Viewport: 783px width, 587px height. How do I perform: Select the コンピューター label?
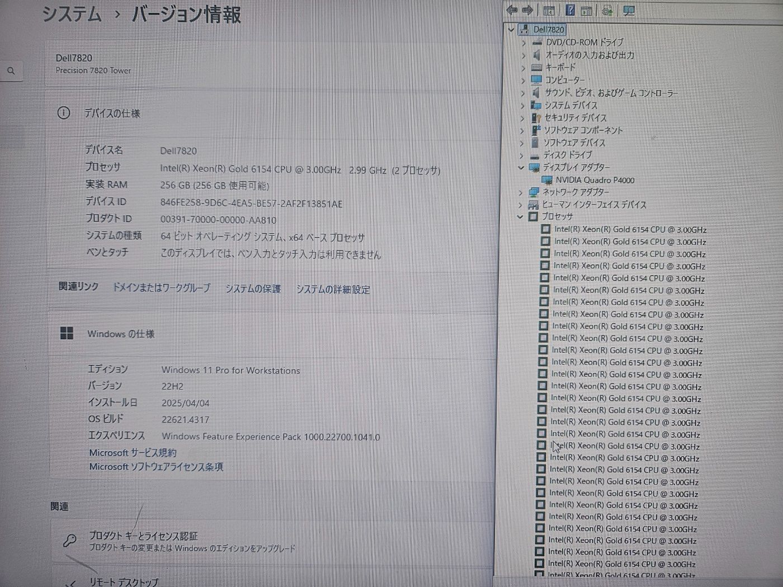pyautogui.click(x=565, y=80)
